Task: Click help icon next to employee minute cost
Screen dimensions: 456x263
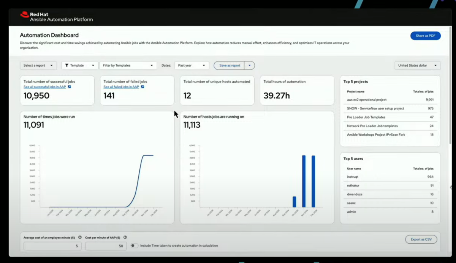Action: [80, 237]
